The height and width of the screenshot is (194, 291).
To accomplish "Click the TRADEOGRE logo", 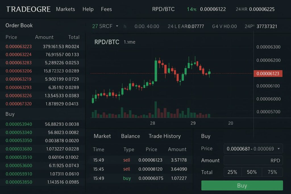I will coord(28,9).
